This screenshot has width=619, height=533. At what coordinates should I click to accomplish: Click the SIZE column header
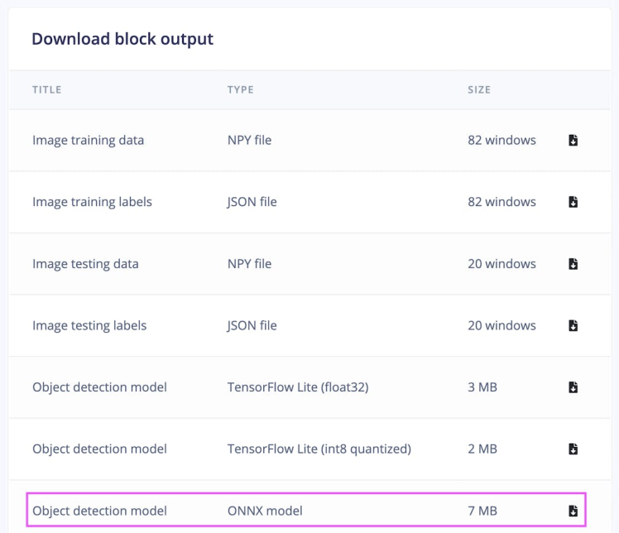coord(479,89)
